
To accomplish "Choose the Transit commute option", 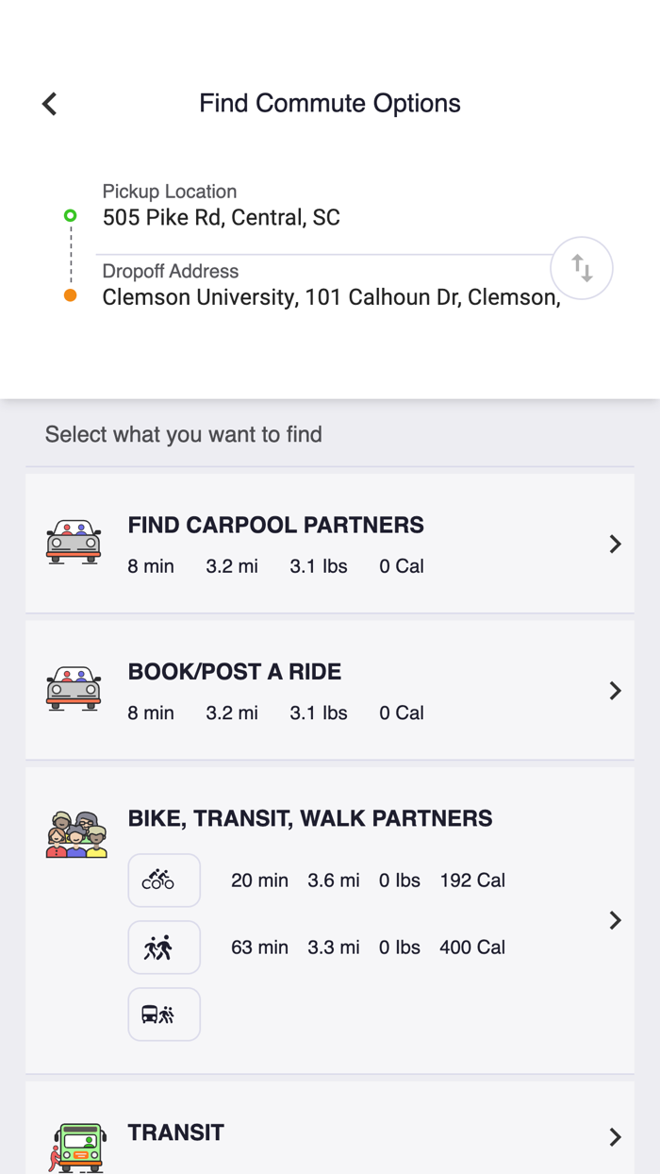I will (330, 1132).
